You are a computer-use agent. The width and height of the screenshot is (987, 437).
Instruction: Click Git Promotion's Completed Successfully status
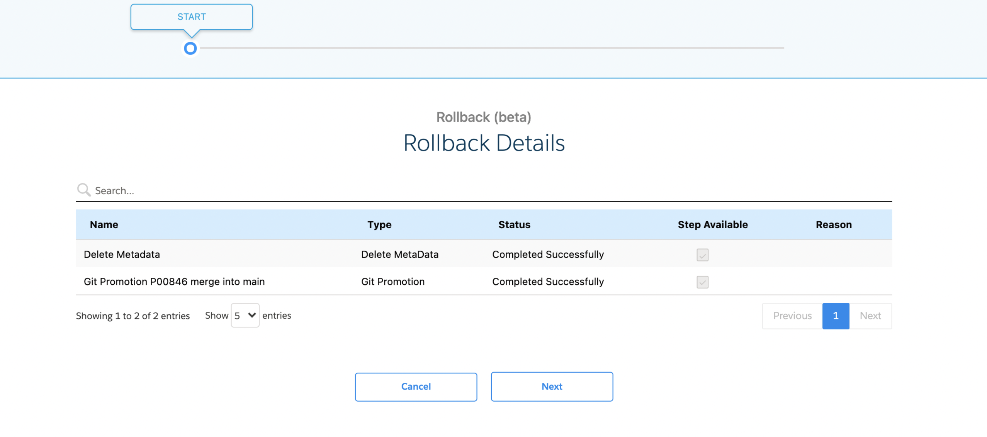[548, 281]
